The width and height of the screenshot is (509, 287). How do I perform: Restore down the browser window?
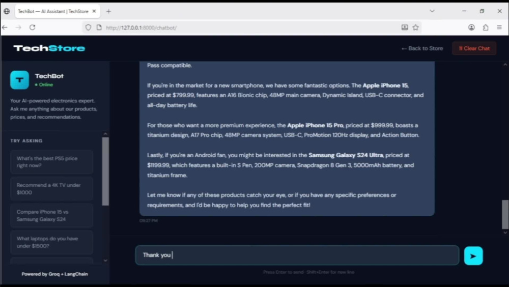point(482,11)
